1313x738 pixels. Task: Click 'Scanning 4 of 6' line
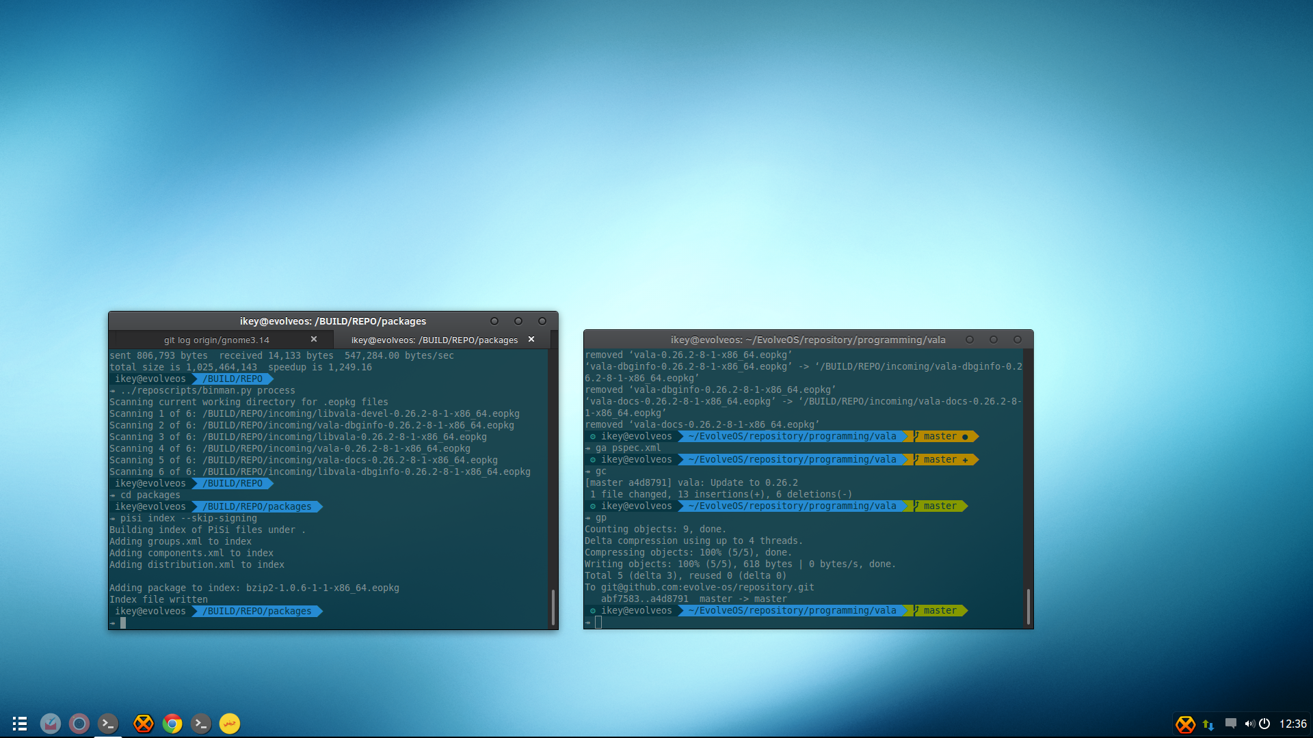290,449
